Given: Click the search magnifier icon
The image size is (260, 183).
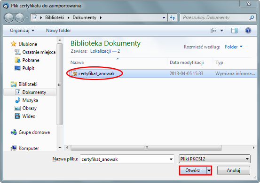Looking at the screenshot, I should point(252,17).
